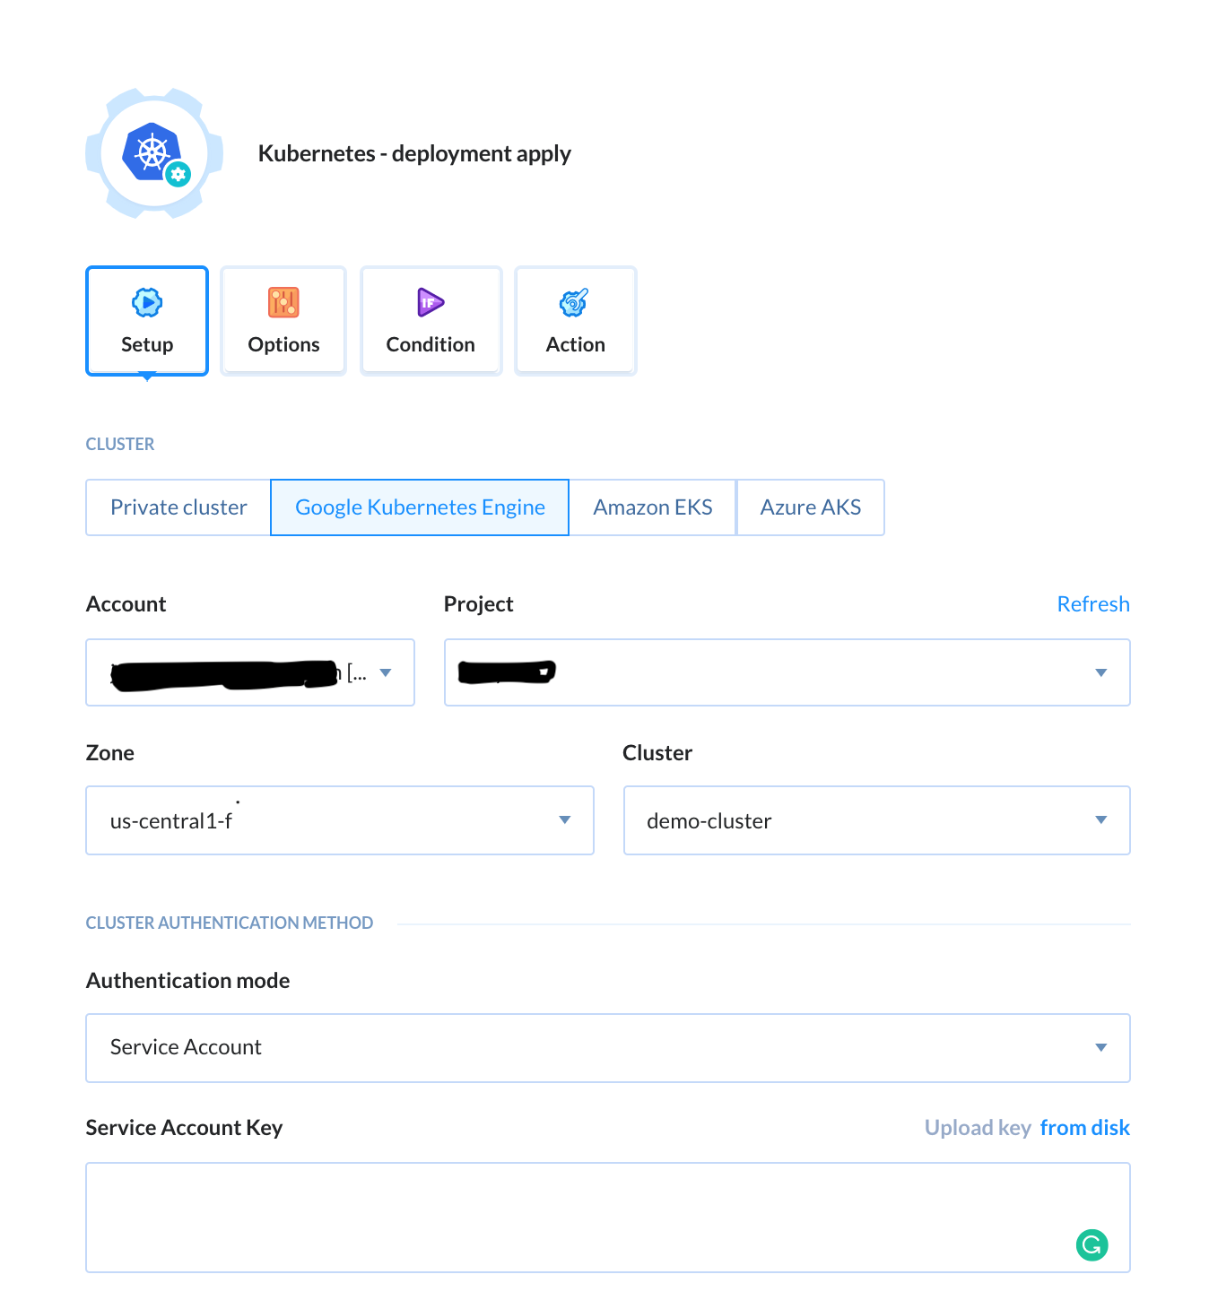
Task: Click the 'Kubernetes - deployment apply' title
Action: [414, 154]
